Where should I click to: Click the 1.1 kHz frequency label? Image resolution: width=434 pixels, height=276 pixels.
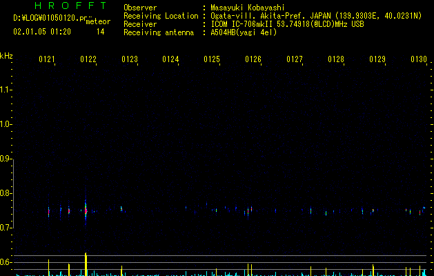pyautogui.click(x=5, y=90)
